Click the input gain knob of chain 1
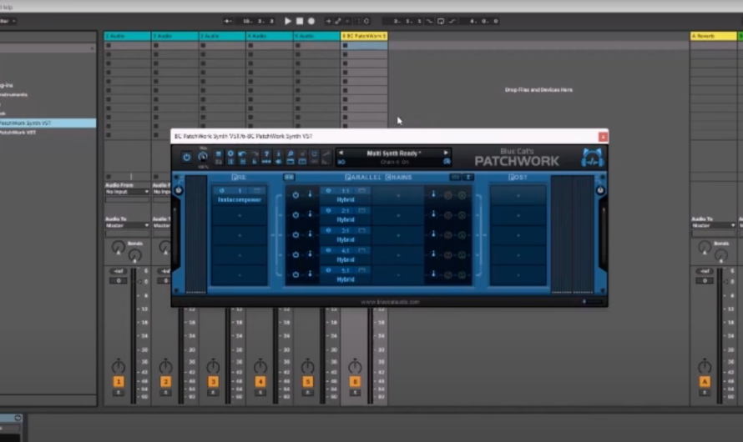 [311, 194]
